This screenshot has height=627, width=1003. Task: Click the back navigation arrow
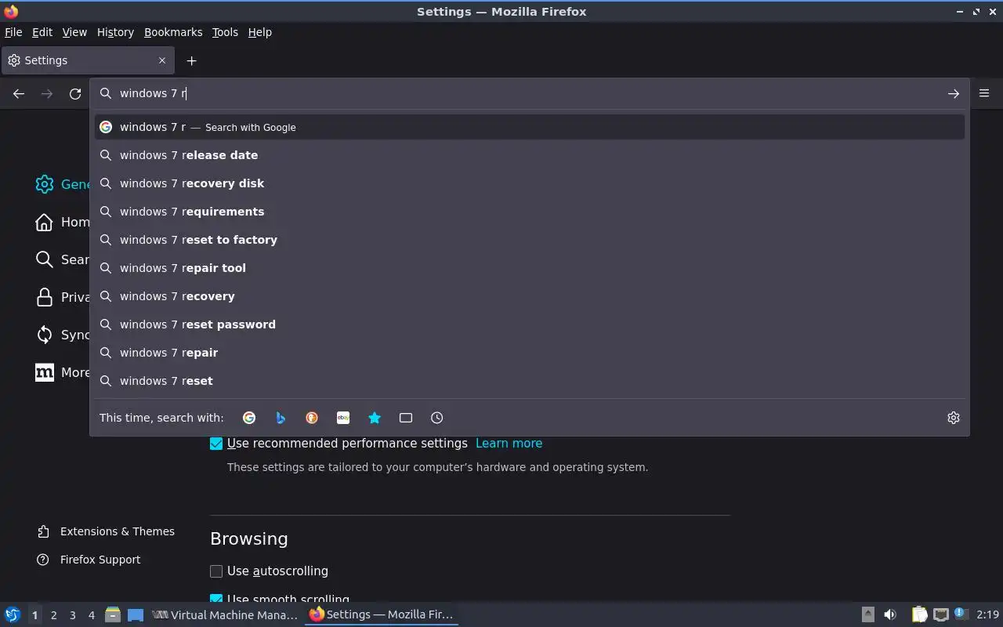tap(19, 94)
